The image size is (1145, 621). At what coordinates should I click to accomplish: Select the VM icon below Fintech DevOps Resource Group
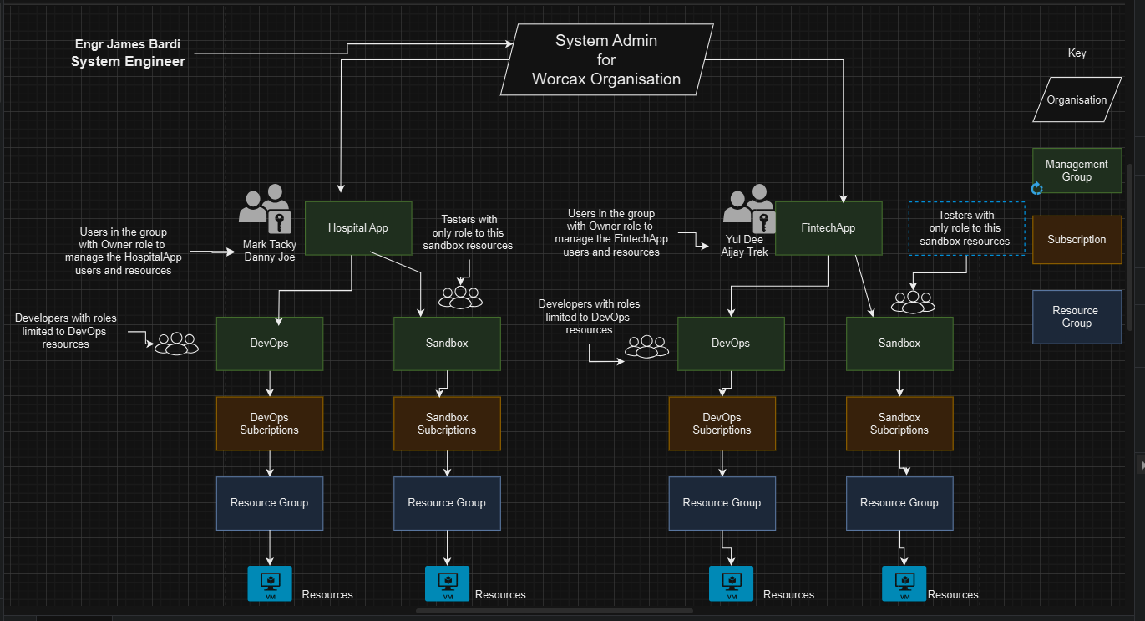[732, 583]
